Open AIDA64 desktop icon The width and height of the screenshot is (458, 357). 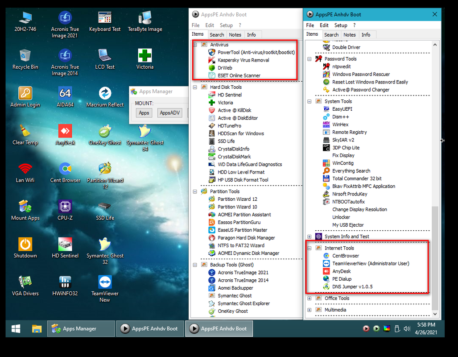[x=65, y=97]
